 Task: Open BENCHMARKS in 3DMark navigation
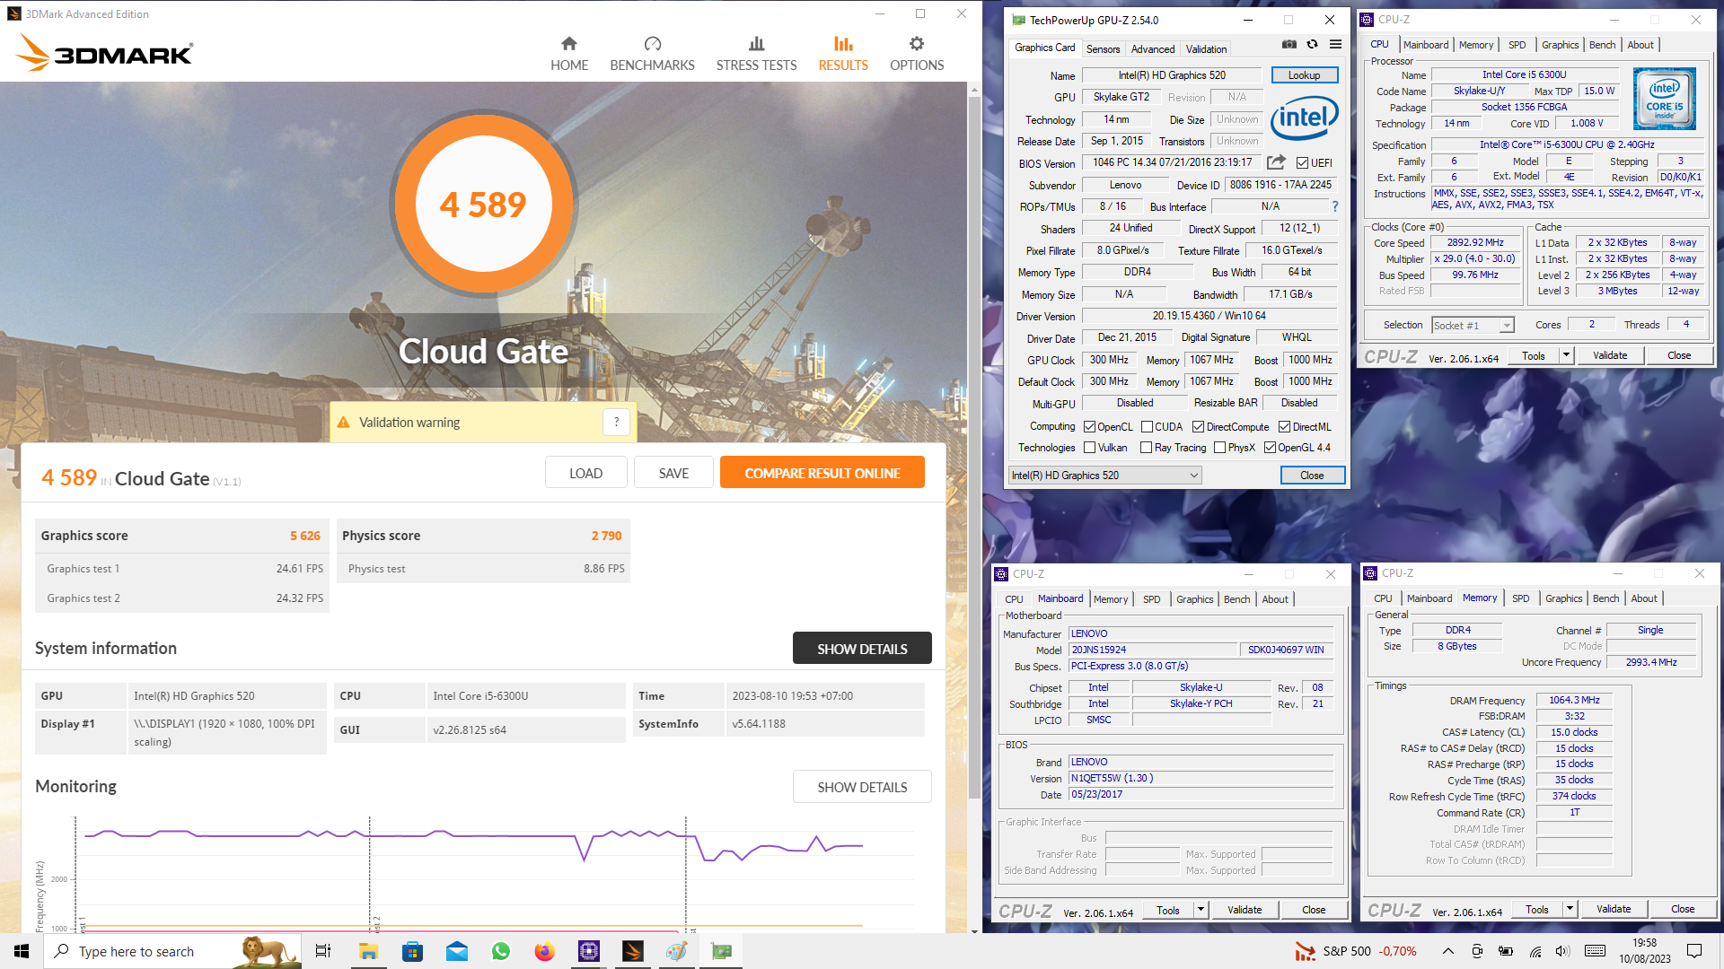(652, 54)
